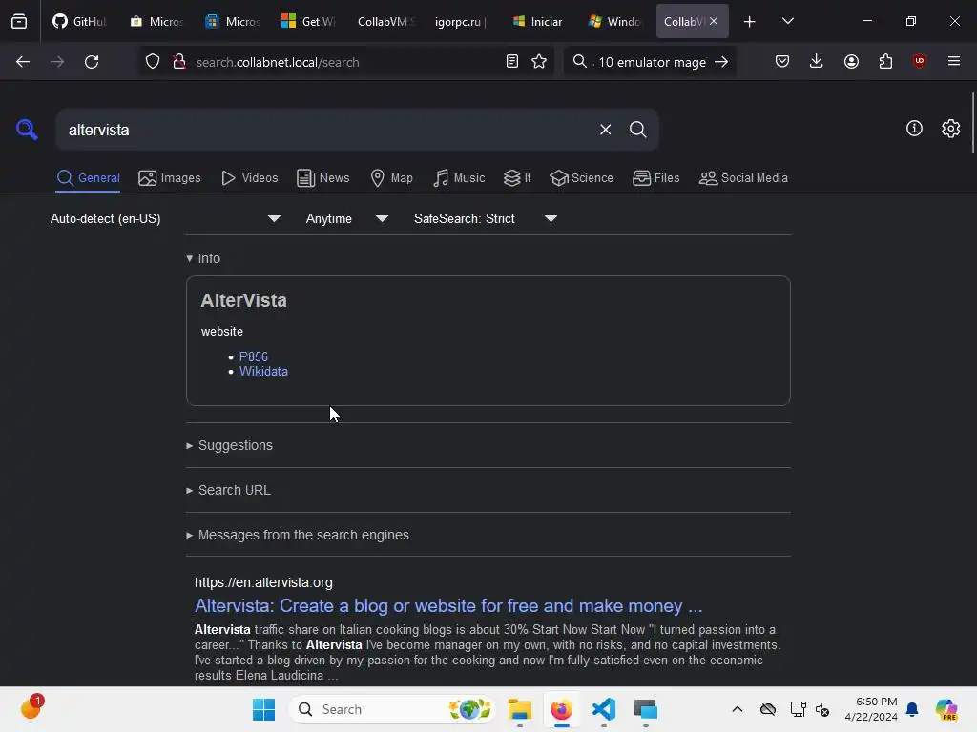977x732 pixels.
Task: Go back with browser back arrow
Action: click(23, 62)
